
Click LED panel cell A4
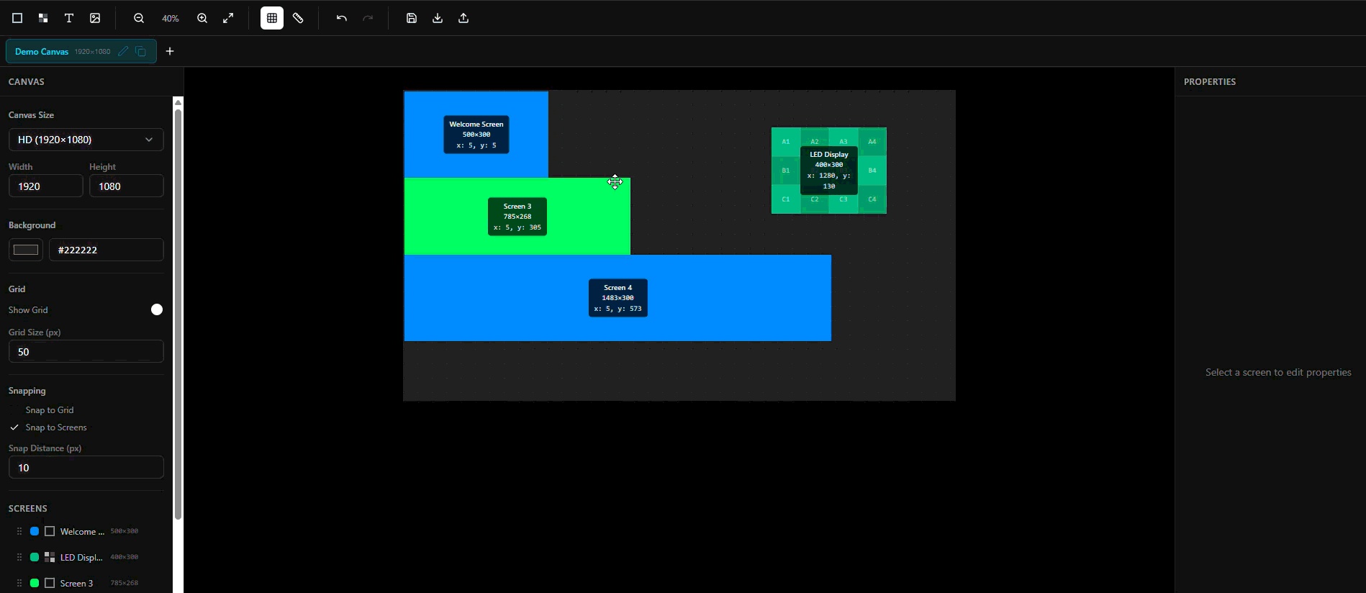coord(872,142)
